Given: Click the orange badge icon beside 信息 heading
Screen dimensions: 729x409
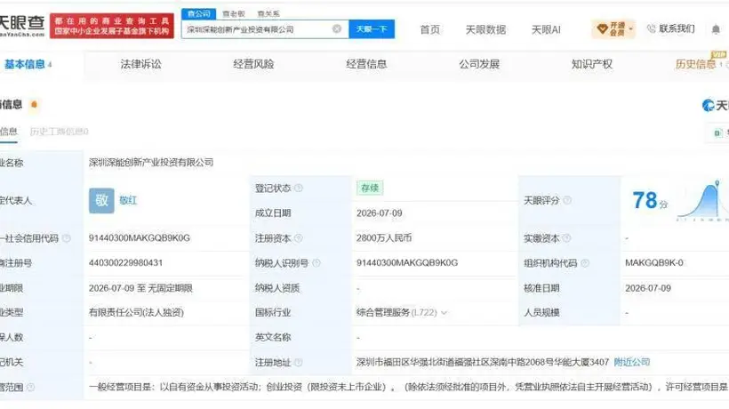Looking at the screenshot, I should (34, 104).
